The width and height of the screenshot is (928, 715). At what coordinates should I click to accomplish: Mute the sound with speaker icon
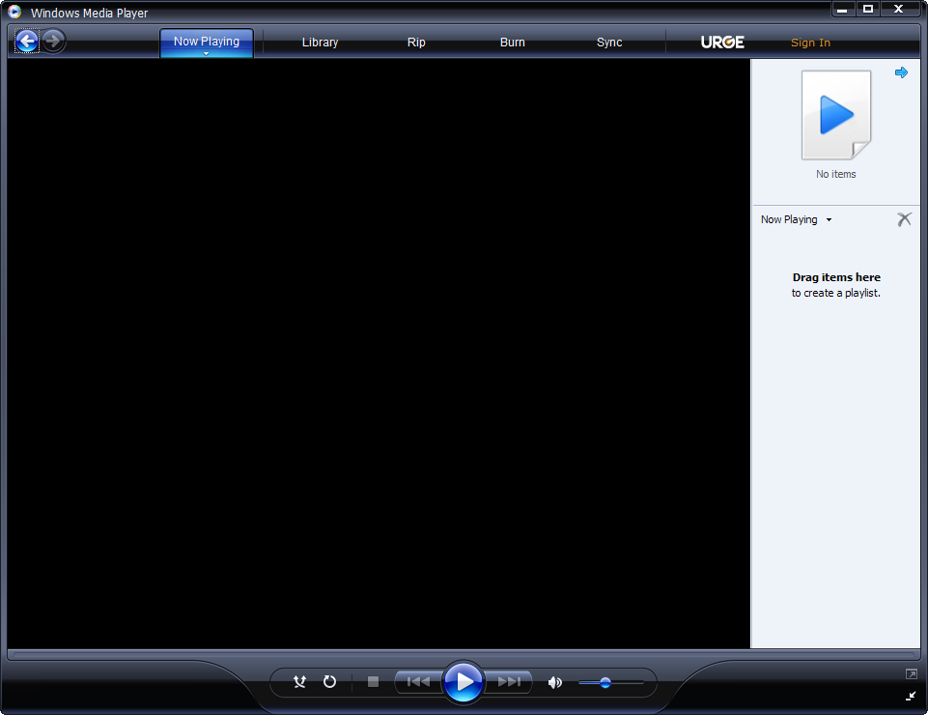pyautogui.click(x=554, y=683)
